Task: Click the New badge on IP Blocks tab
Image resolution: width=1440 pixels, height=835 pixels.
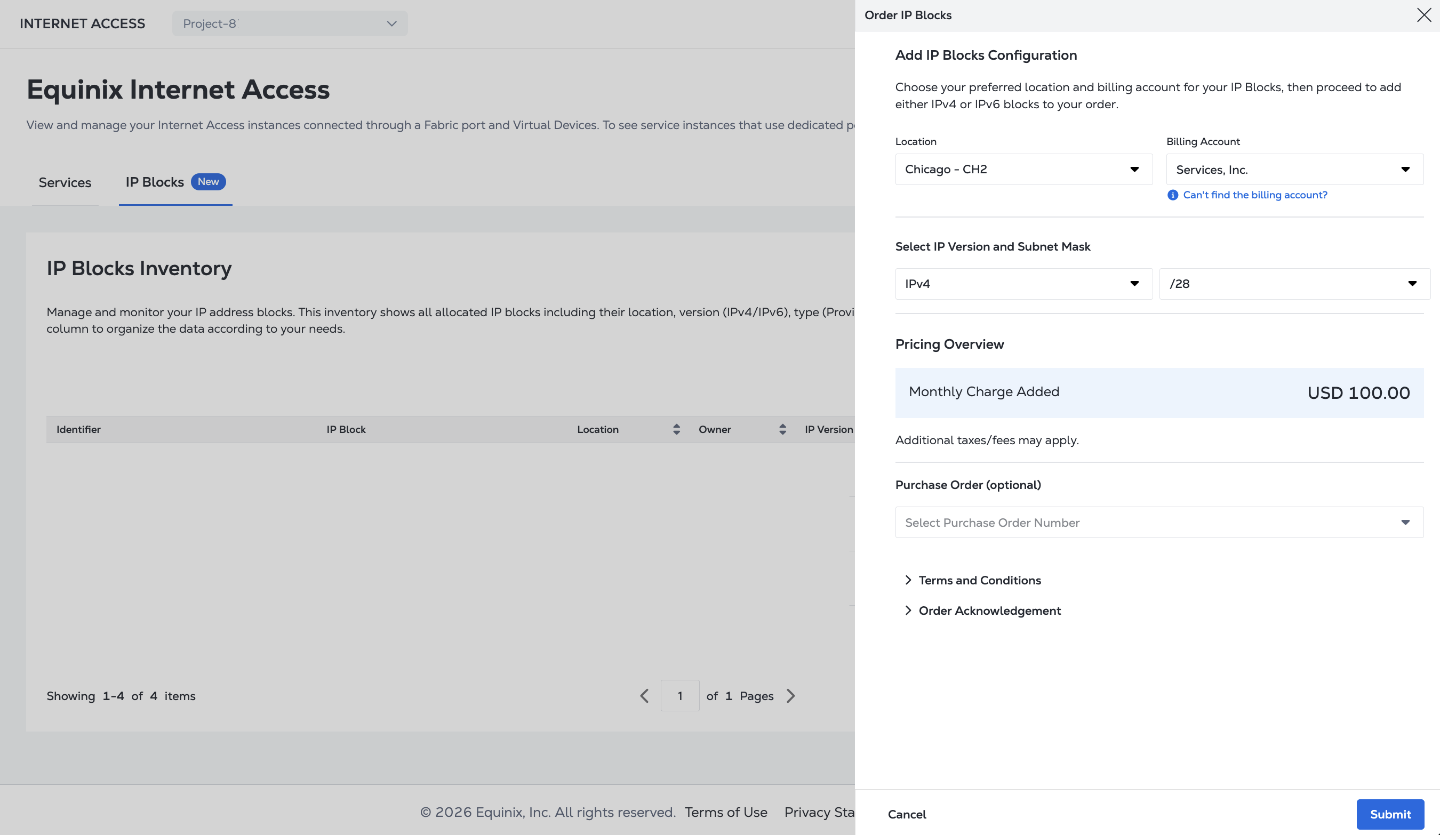Action: tap(209, 182)
